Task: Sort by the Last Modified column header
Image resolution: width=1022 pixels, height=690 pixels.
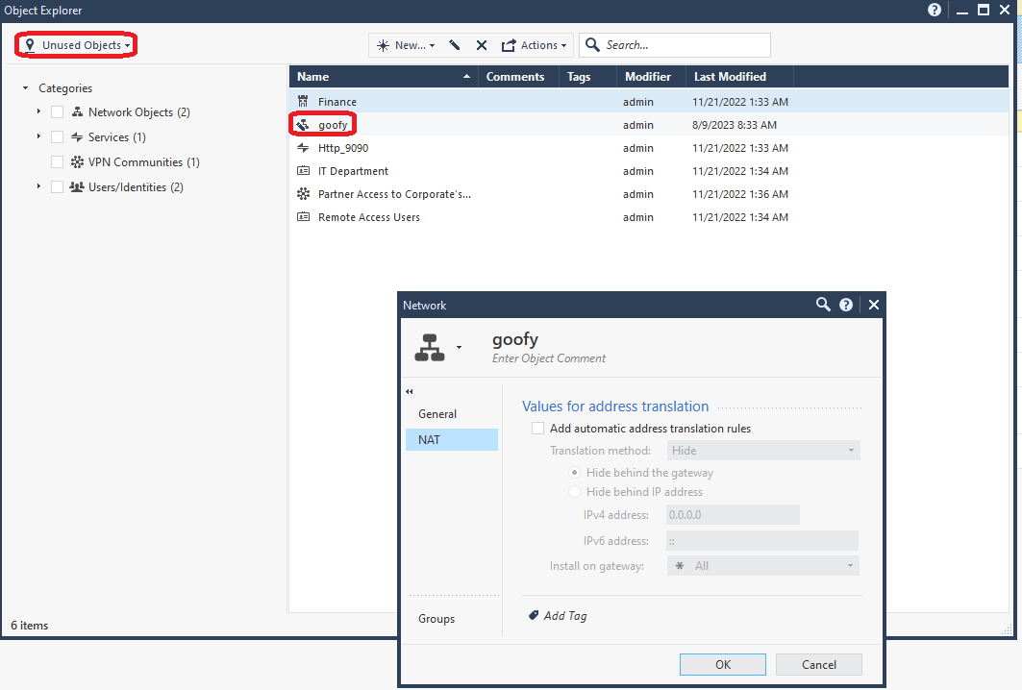Action: click(739, 76)
